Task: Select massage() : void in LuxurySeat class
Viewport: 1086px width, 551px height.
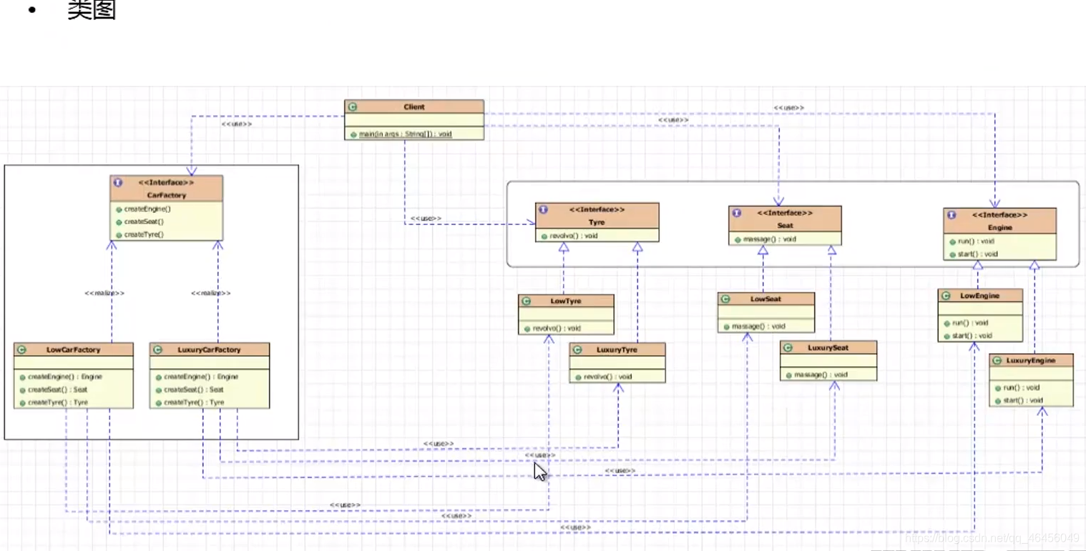Action: [x=821, y=374]
